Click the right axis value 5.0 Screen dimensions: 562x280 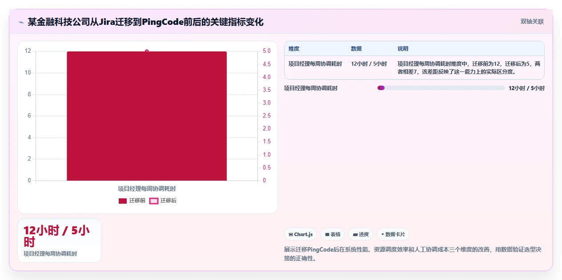(x=267, y=51)
